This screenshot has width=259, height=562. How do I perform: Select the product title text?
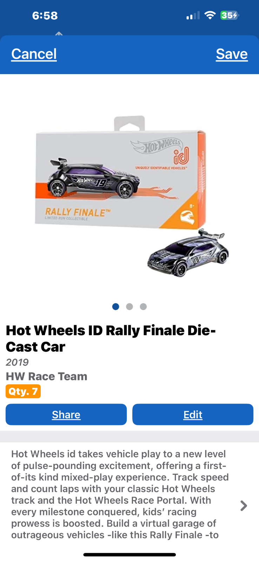tap(111, 339)
